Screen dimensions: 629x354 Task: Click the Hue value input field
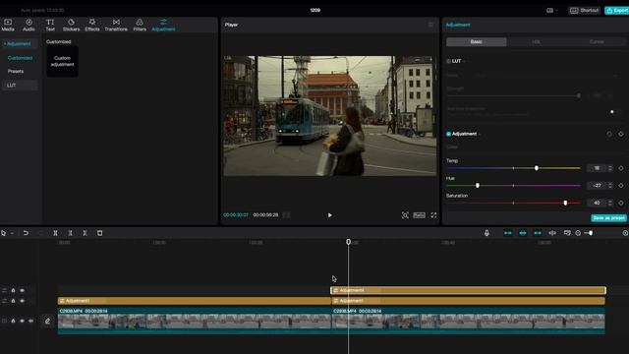tap(597, 186)
